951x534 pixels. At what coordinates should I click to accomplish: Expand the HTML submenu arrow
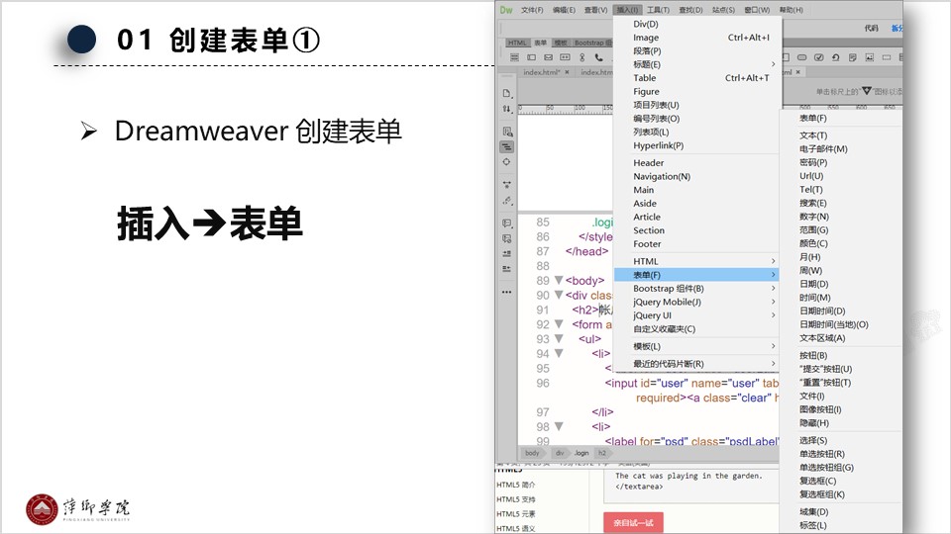(x=774, y=261)
